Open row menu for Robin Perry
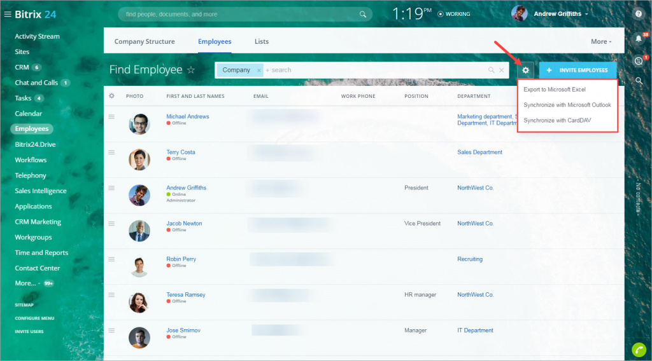Screen dimensions: 652x361 click(111, 259)
